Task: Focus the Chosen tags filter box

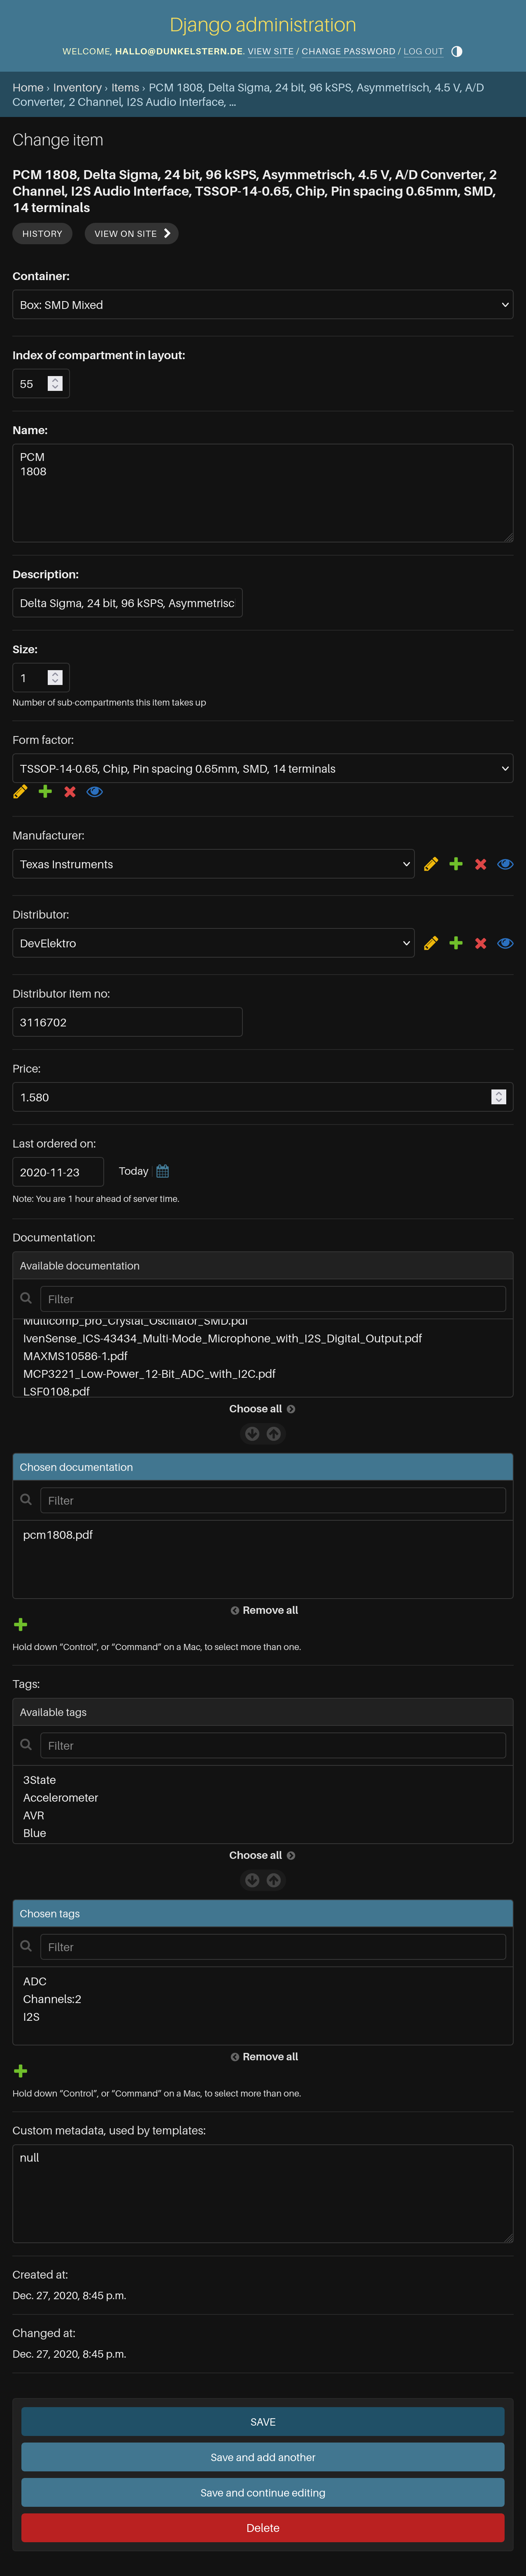Action: tap(273, 1947)
